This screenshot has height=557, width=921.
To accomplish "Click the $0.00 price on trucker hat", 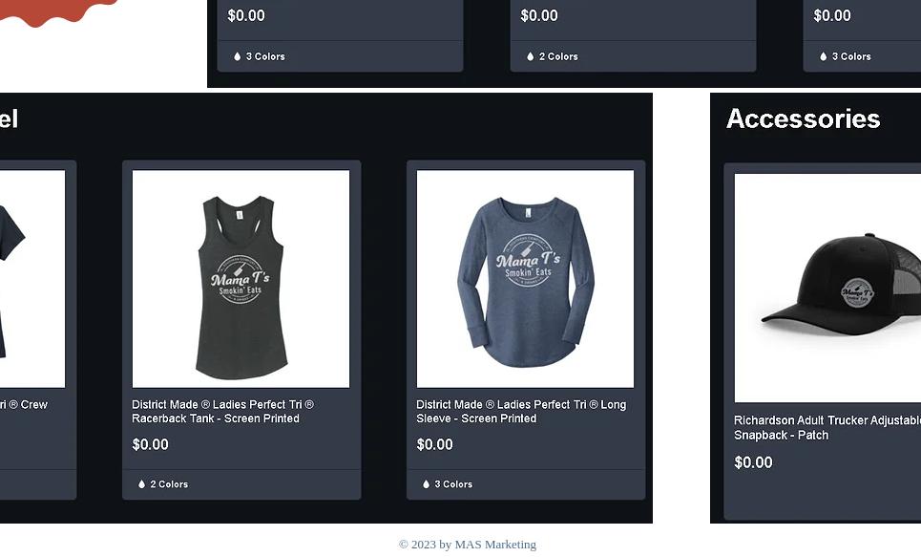I will click(x=753, y=462).
